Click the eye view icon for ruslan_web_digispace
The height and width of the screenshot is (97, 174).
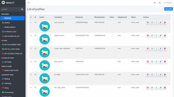pyautogui.click(x=152, y=49)
